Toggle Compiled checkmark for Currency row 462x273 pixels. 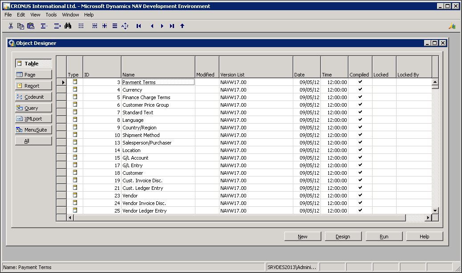(x=360, y=89)
